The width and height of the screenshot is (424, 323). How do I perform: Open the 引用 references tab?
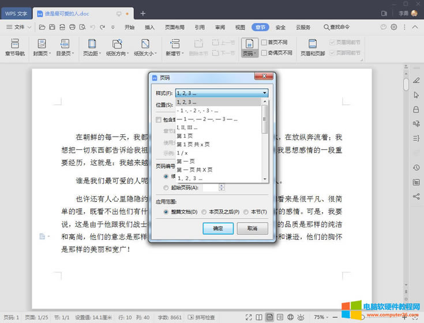point(200,27)
